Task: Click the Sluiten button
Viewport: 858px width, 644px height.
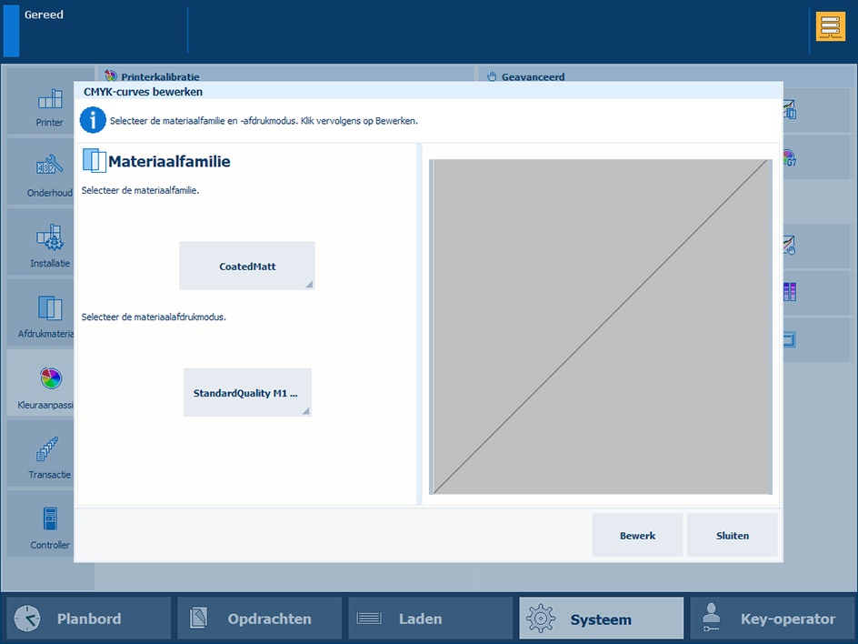Action: (x=733, y=536)
